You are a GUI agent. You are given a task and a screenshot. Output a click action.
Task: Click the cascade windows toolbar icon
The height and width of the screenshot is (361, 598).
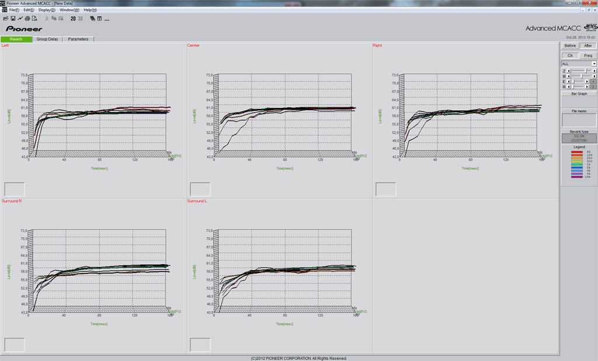(x=92, y=19)
